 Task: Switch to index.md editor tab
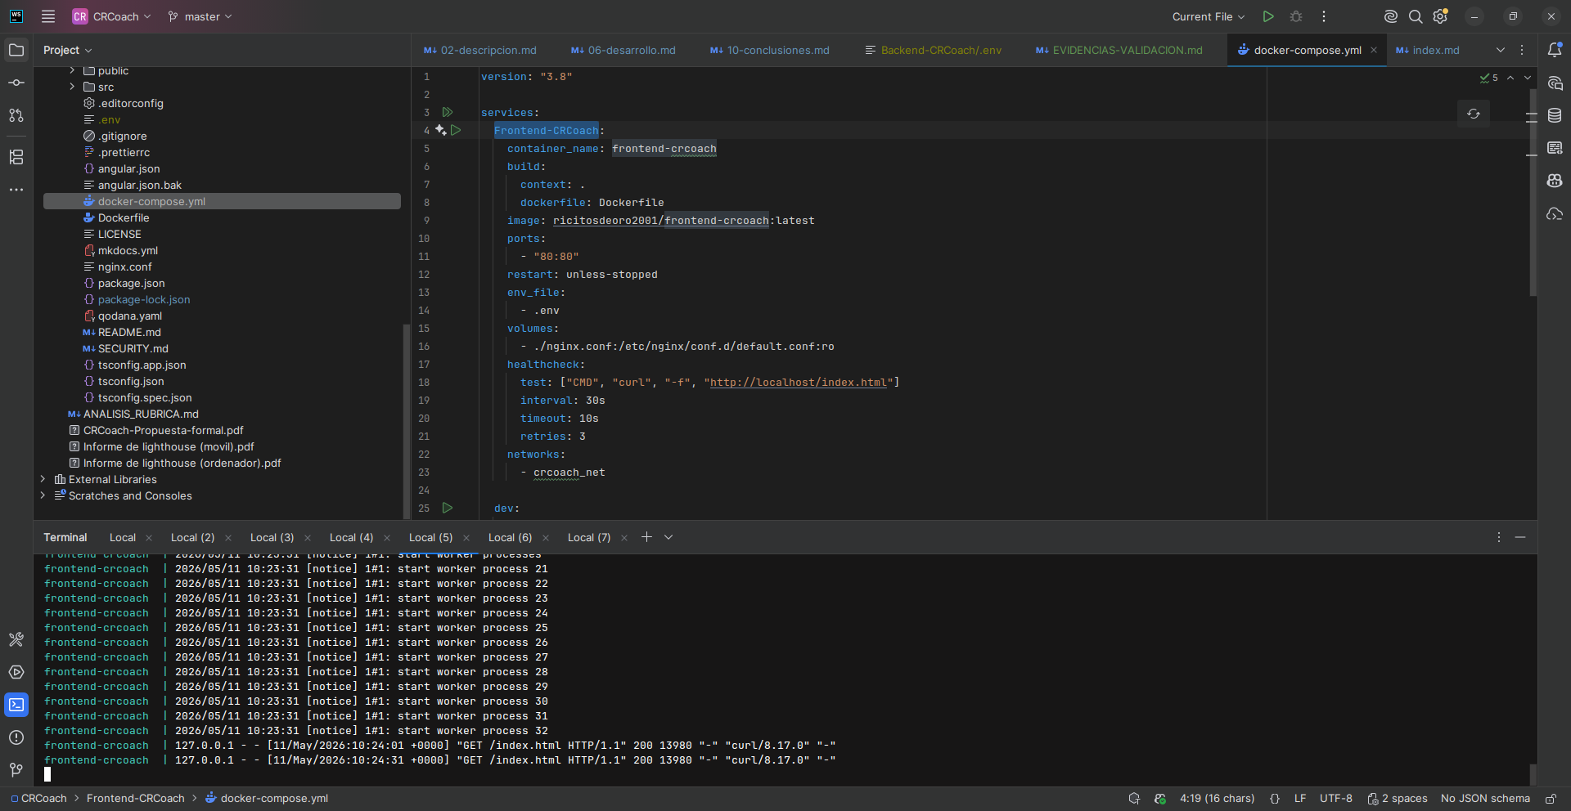point(1428,50)
